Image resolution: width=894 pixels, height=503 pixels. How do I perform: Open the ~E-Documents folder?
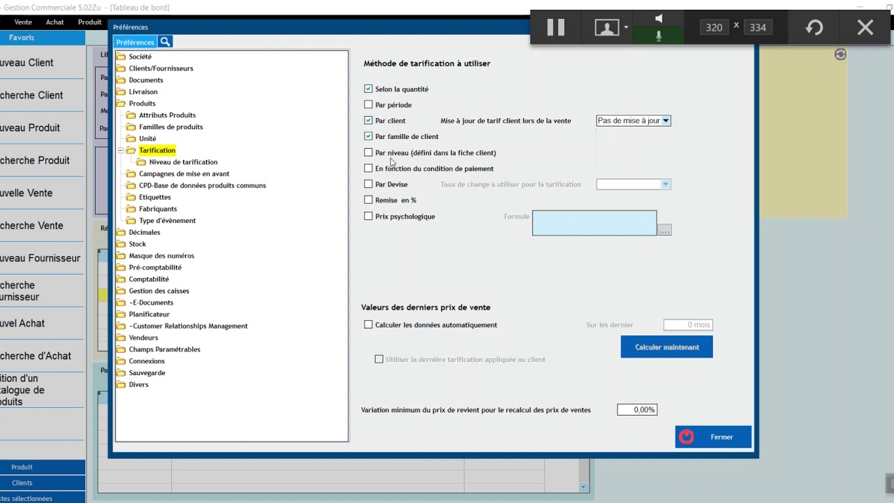click(x=151, y=303)
